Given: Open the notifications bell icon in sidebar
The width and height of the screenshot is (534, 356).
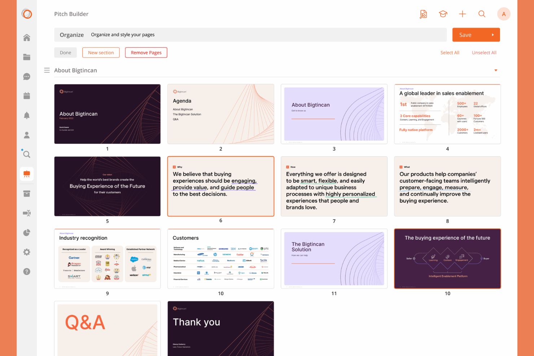Looking at the screenshot, I should coord(27,115).
